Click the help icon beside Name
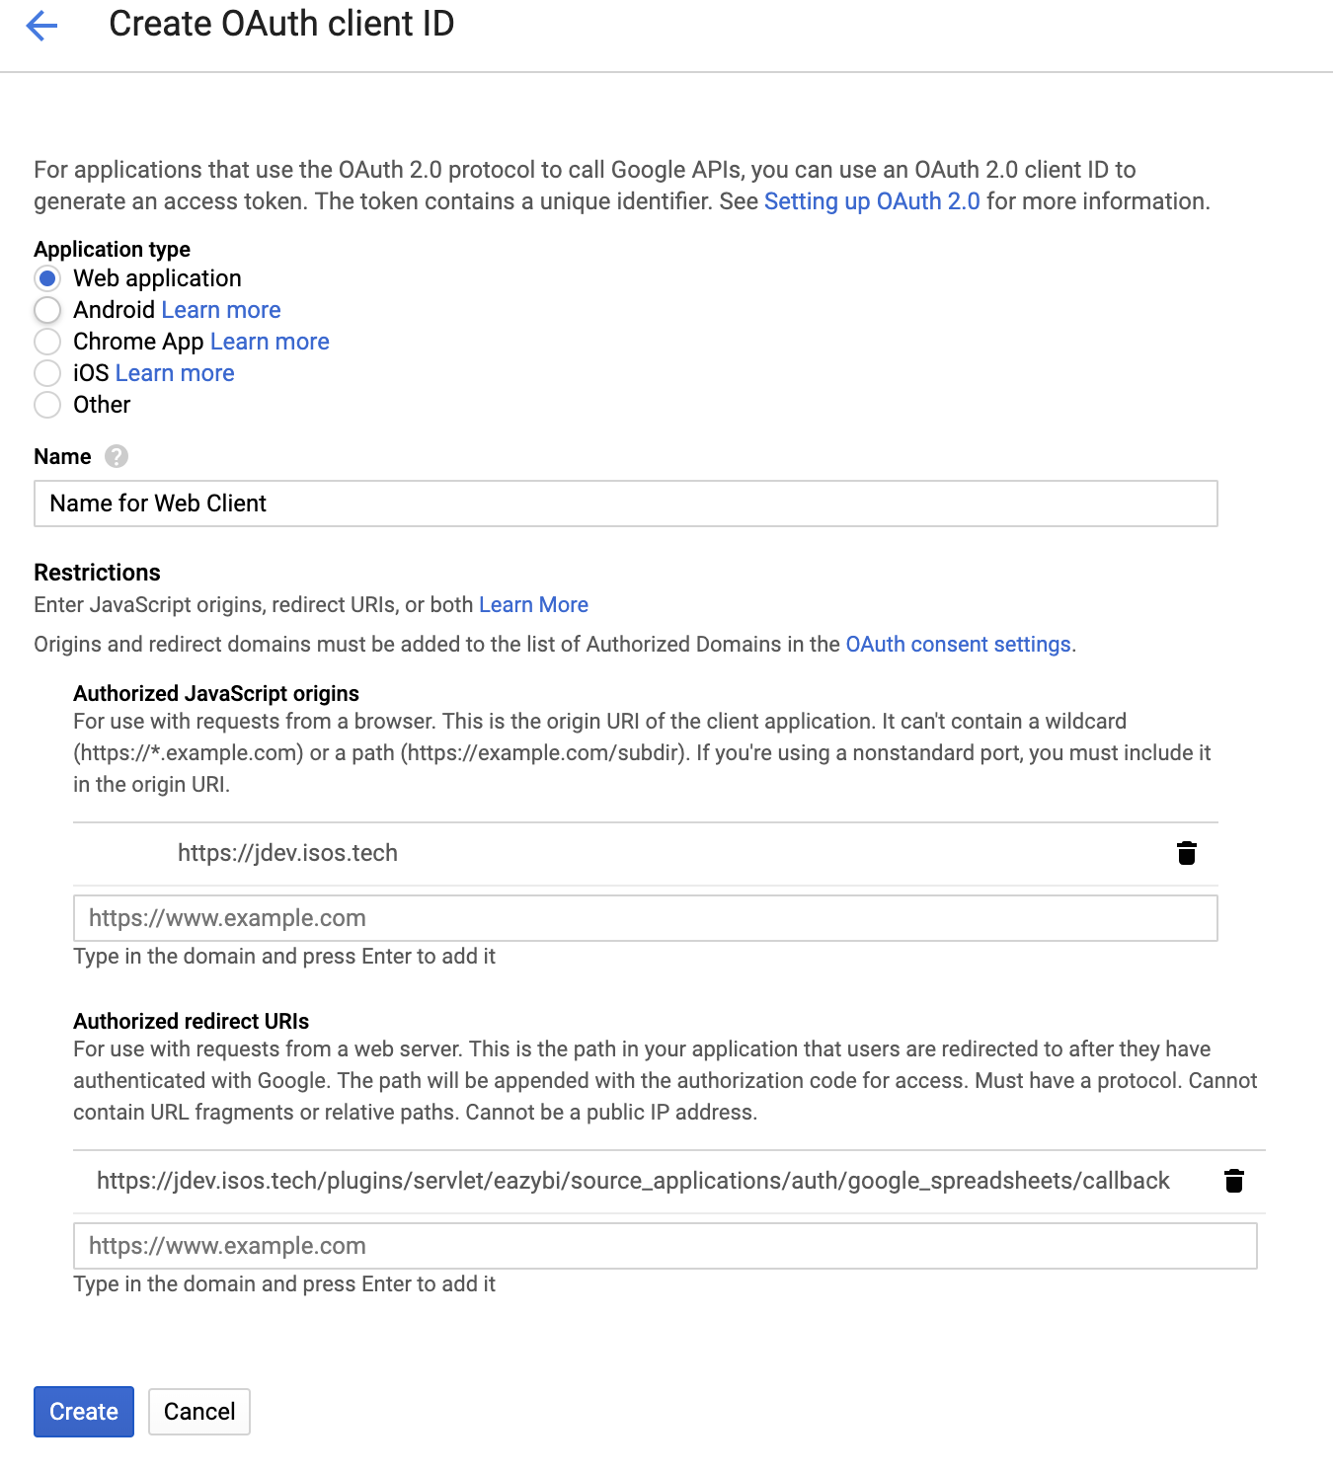 tap(117, 456)
